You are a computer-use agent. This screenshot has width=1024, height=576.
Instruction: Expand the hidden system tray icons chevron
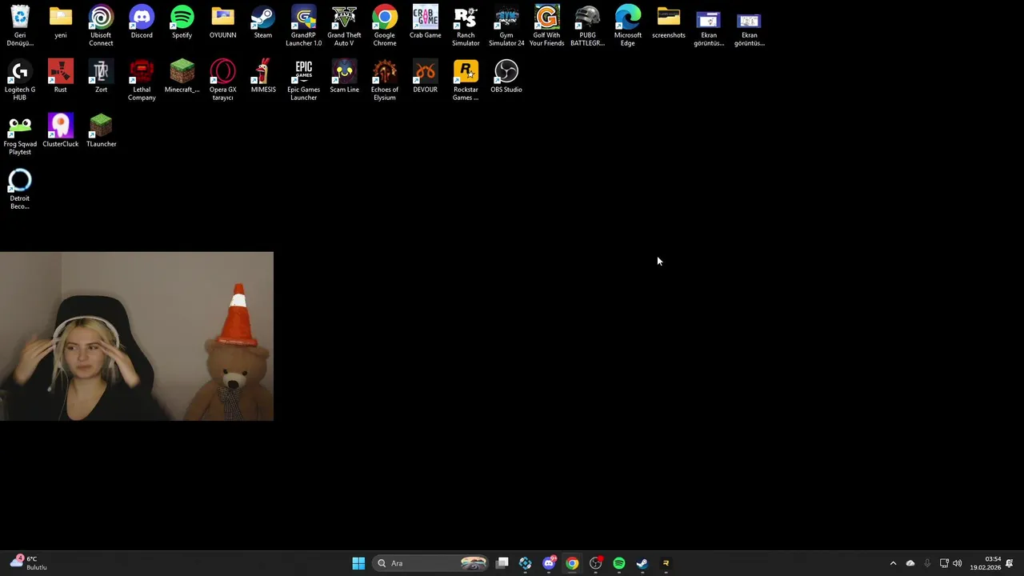(893, 563)
